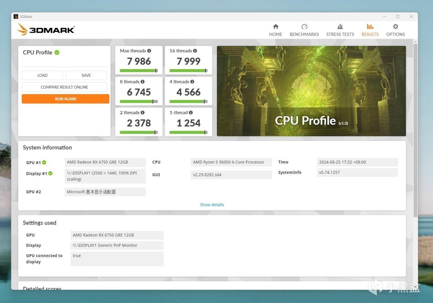Maximize the 3DMark window
433x303 pixels.
tap(398, 17)
